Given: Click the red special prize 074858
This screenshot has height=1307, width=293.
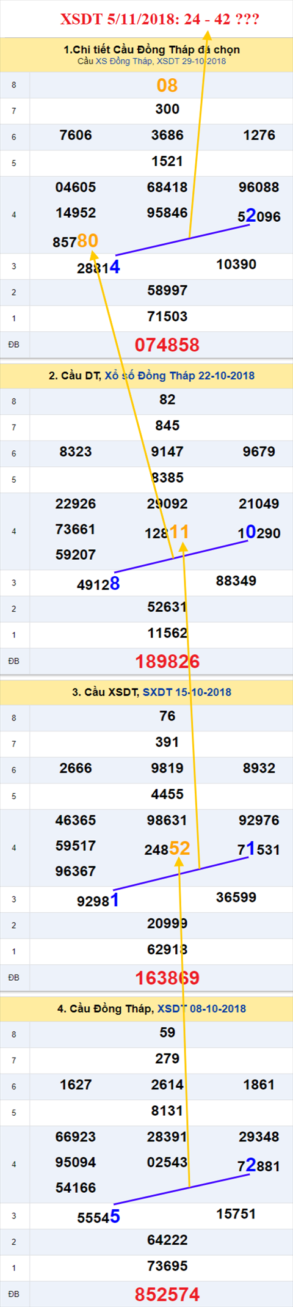Looking at the screenshot, I should pyautogui.click(x=167, y=345).
